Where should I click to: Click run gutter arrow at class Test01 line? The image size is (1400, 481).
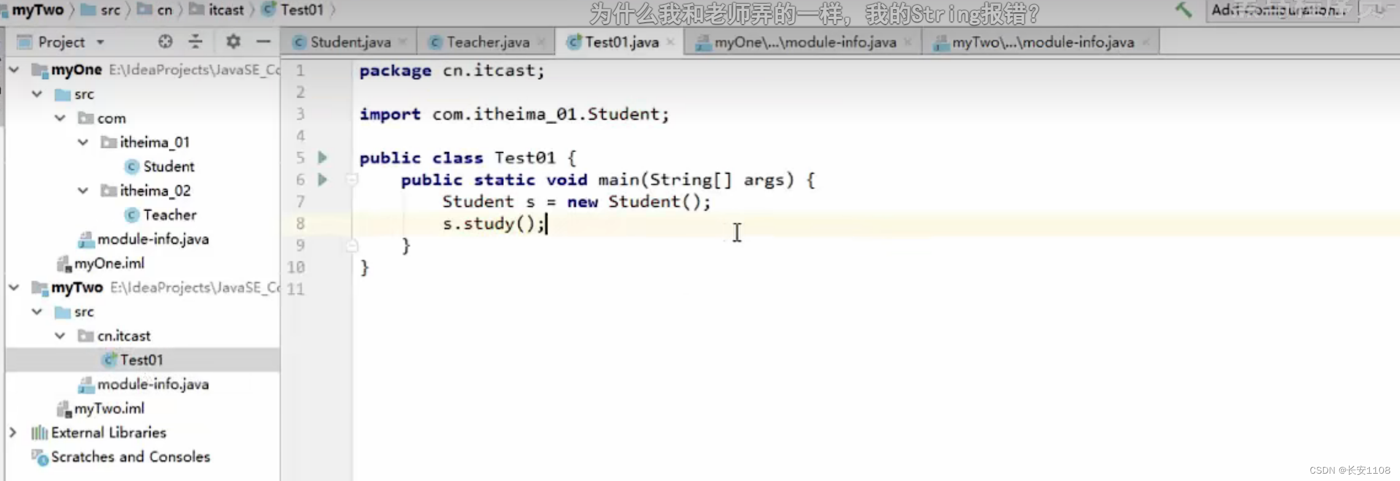coord(322,158)
